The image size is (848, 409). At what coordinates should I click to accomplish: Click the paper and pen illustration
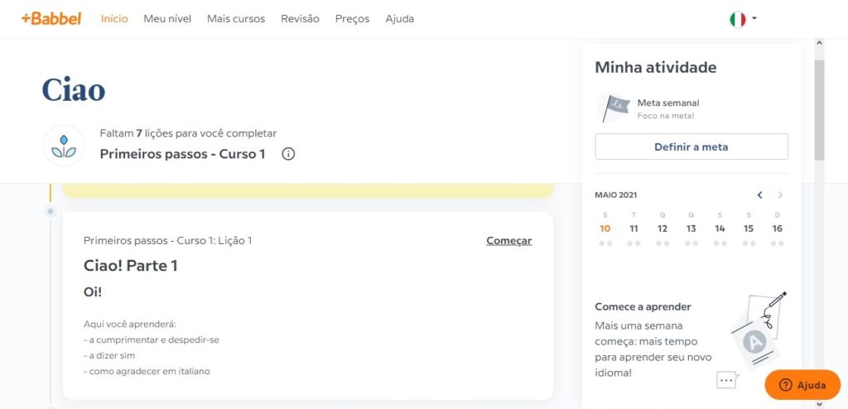(759, 330)
